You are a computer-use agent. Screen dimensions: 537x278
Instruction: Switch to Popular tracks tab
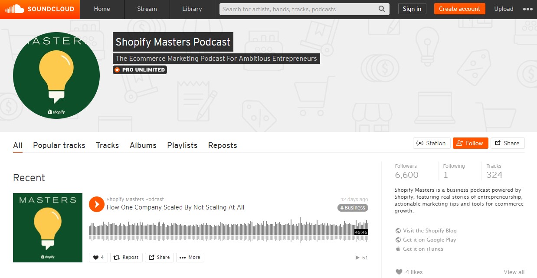tap(59, 145)
